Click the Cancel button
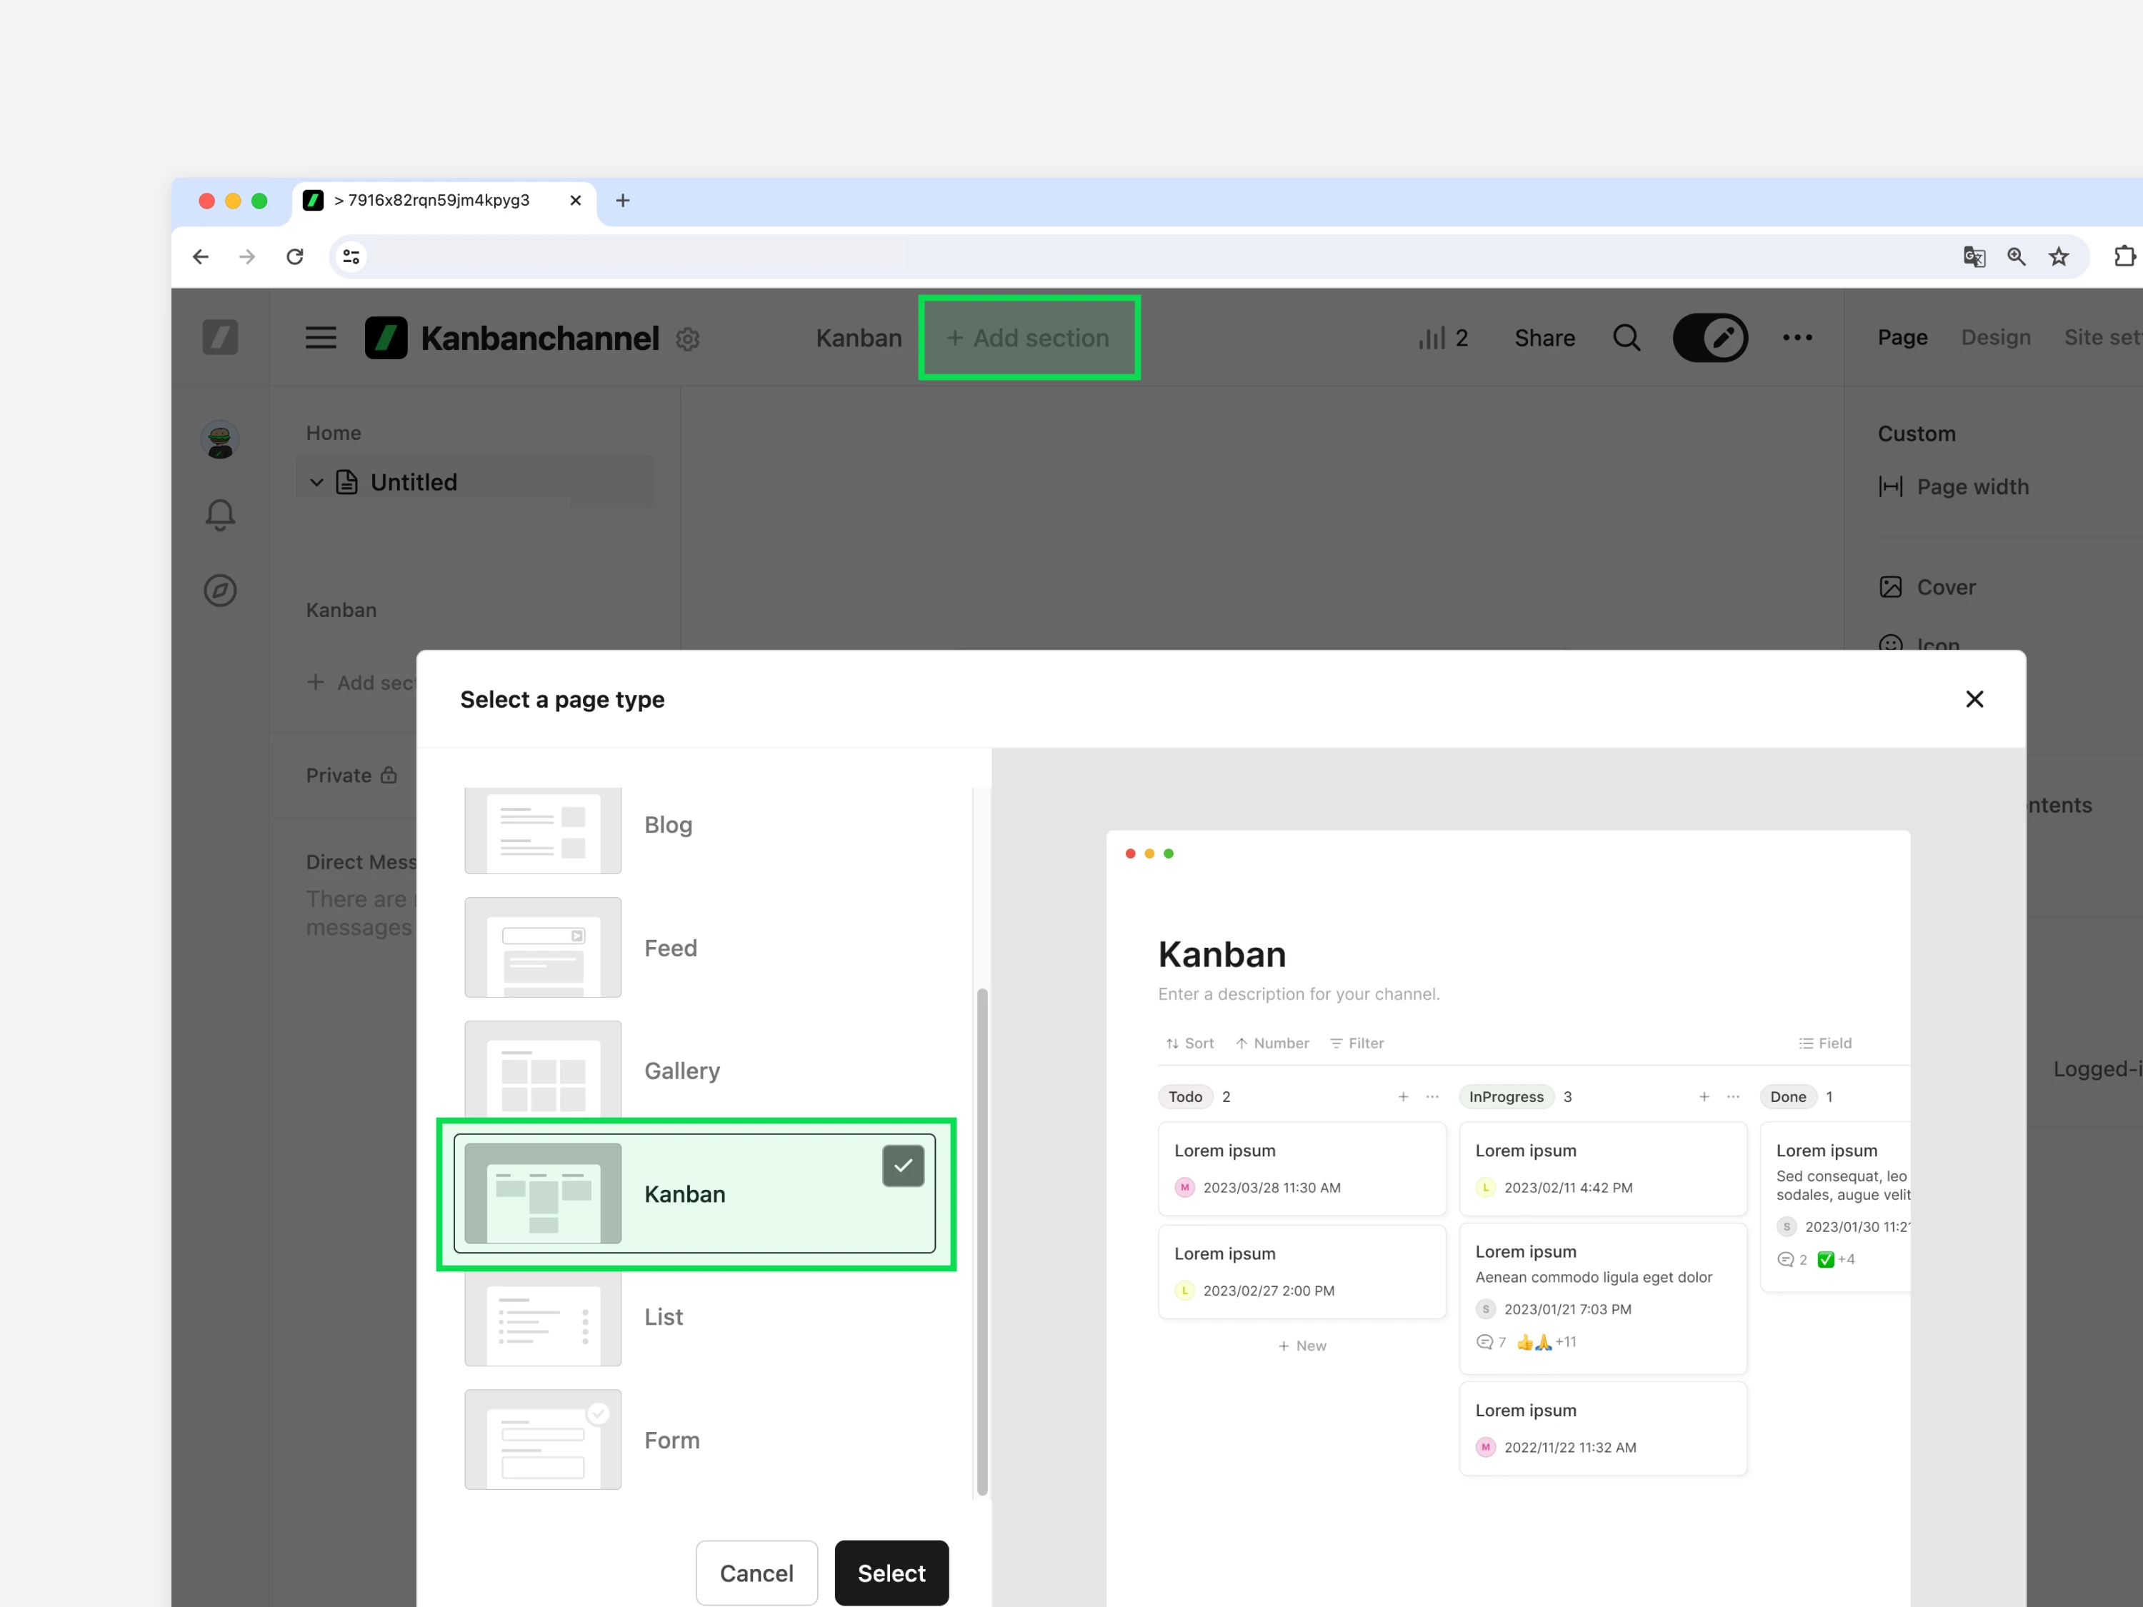The height and width of the screenshot is (1607, 2143). [756, 1573]
